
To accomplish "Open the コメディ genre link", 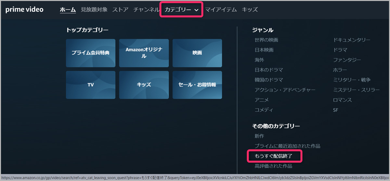I will click(264, 110).
